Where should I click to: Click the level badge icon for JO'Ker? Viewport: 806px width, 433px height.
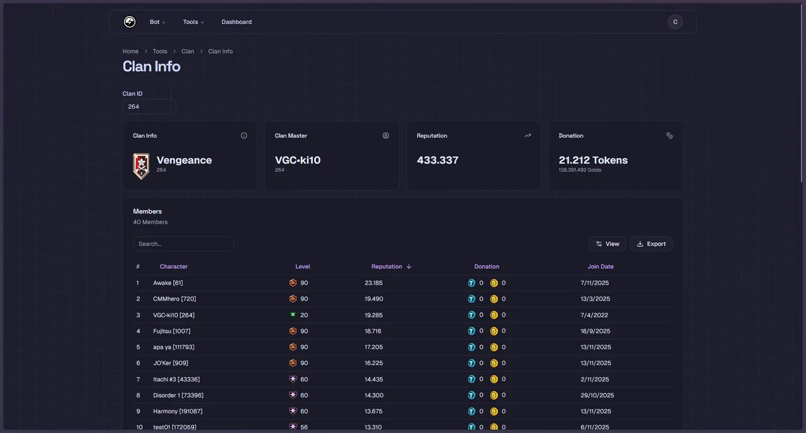click(293, 363)
